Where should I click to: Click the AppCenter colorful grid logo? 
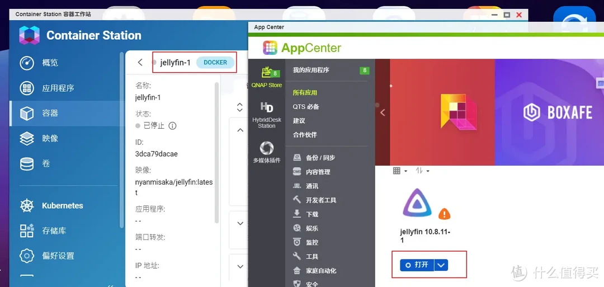click(270, 48)
